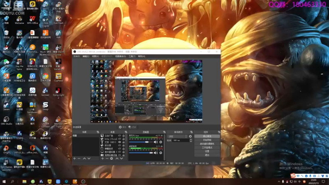The image size is (329, 185).
Task: Click the 开始录制 start recording button
Action: point(207,140)
